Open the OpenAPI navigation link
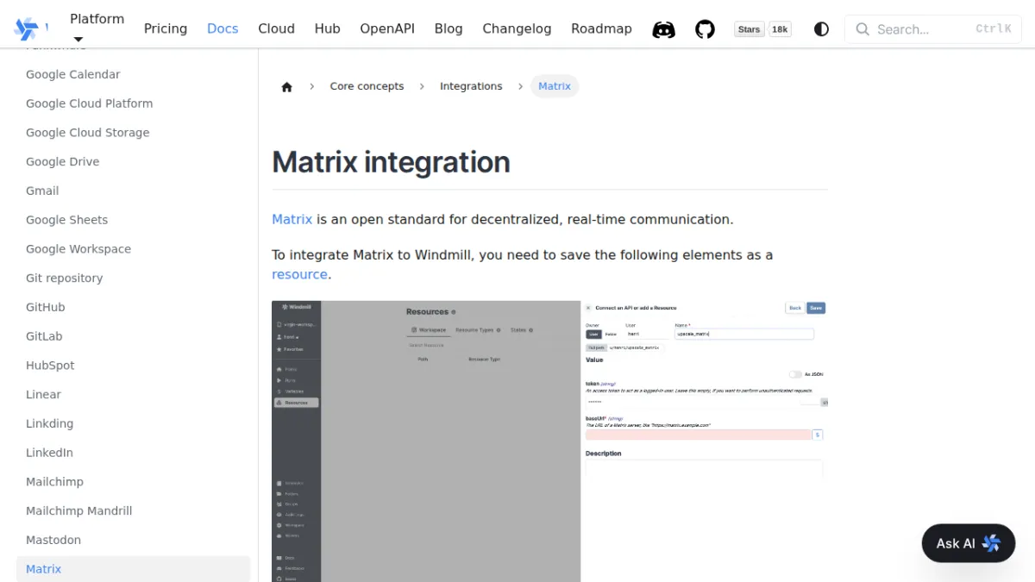 click(x=387, y=28)
